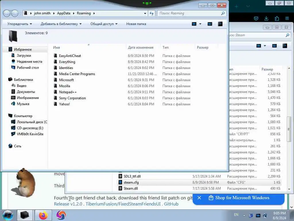The width and height of the screenshot is (294, 221).
Task: Dismiss the Shop for Microsoft Windows banner
Action: pyautogui.click(x=199, y=198)
